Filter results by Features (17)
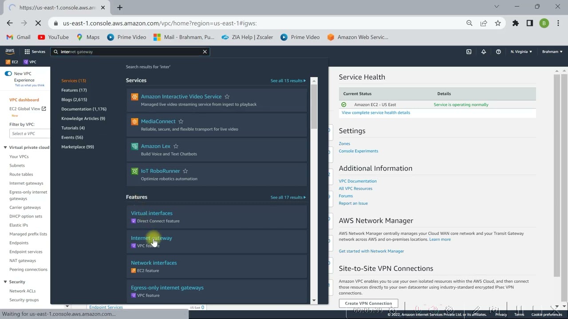Image resolution: width=568 pixels, height=319 pixels. pos(74,90)
